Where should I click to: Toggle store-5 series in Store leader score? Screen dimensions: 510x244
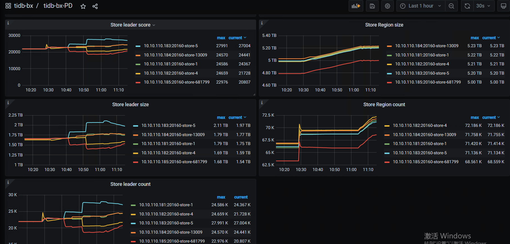[171, 46]
